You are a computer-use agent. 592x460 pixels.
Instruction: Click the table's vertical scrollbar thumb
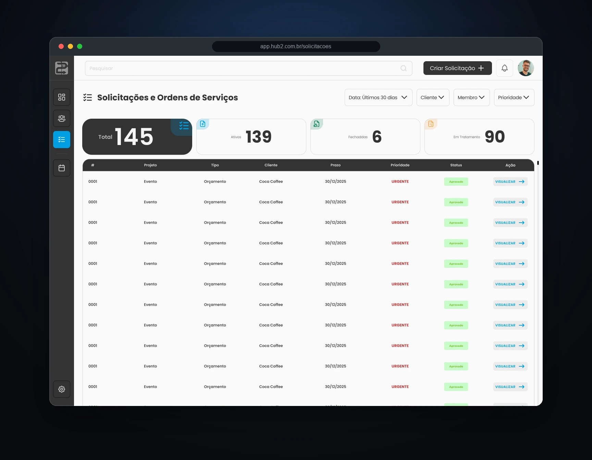[x=538, y=163]
